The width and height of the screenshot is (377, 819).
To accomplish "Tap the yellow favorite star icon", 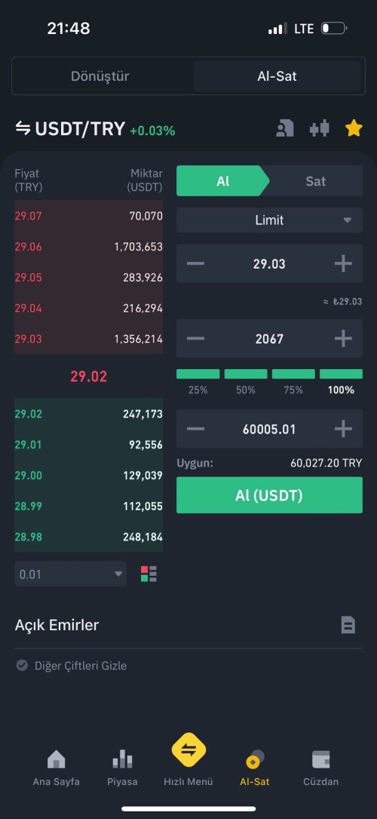I will click(354, 128).
